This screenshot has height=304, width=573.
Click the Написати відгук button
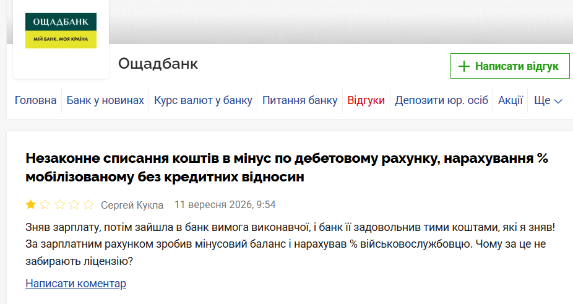(x=510, y=66)
